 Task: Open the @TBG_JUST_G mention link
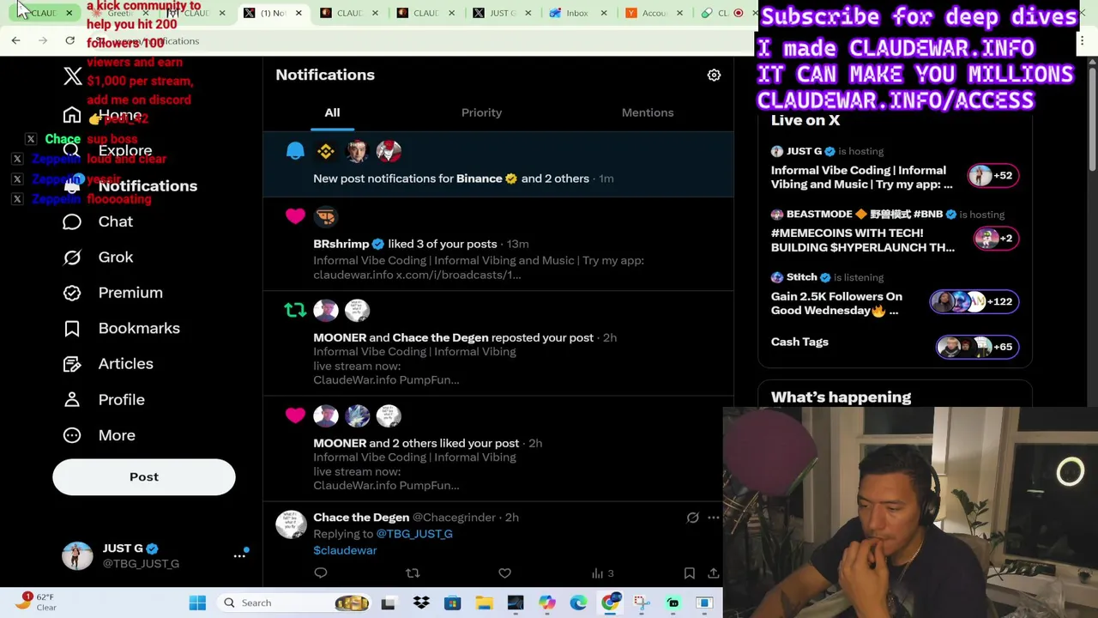(x=414, y=534)
